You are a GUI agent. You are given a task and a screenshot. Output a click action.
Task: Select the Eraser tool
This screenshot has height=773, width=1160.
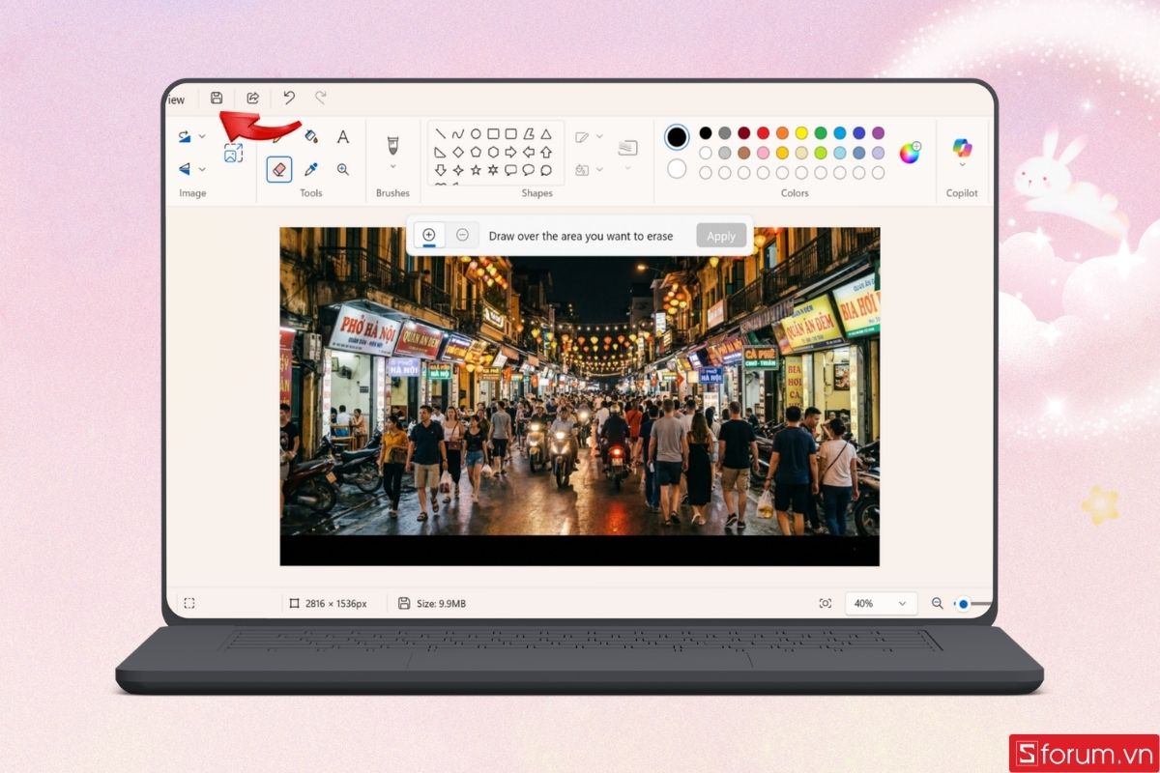pos(279,169)
